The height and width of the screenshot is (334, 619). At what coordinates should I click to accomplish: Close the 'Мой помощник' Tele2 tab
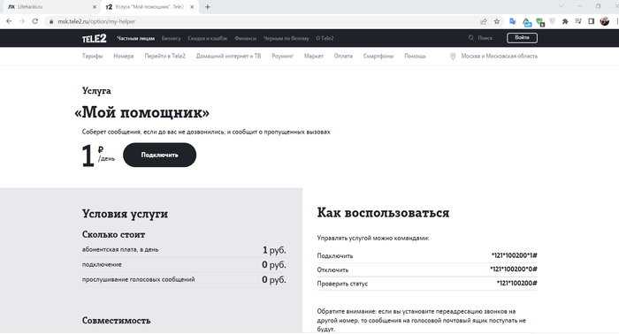pos(192,7)
